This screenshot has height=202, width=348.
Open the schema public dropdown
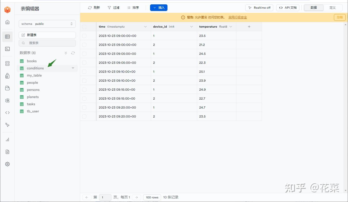[x=47, y=24]
